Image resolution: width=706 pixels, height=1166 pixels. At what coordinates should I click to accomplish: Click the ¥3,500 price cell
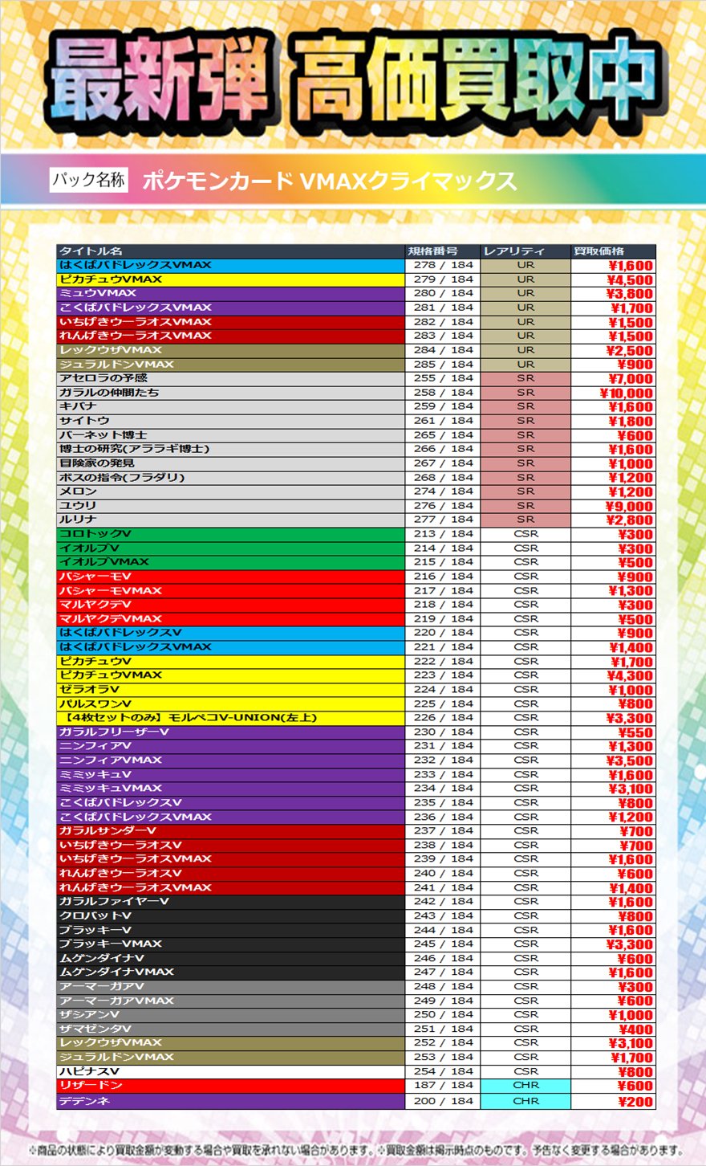614,760
